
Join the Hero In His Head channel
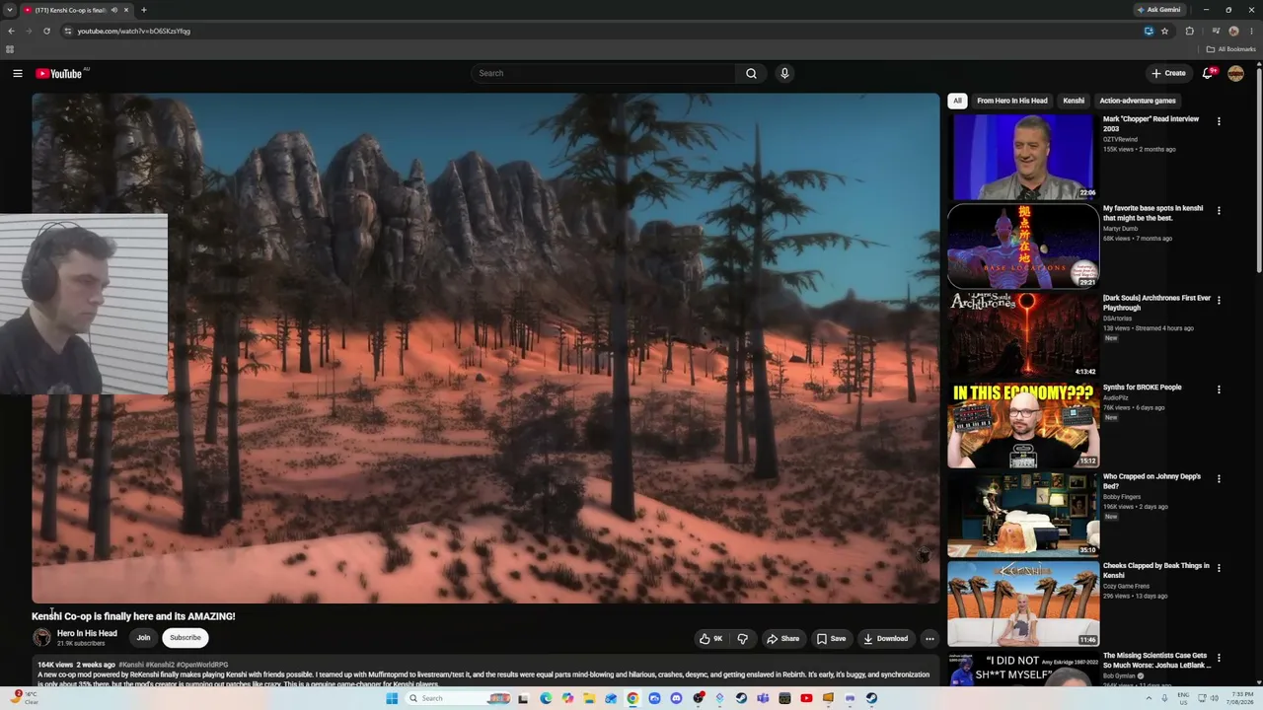(x=143, y=638)
